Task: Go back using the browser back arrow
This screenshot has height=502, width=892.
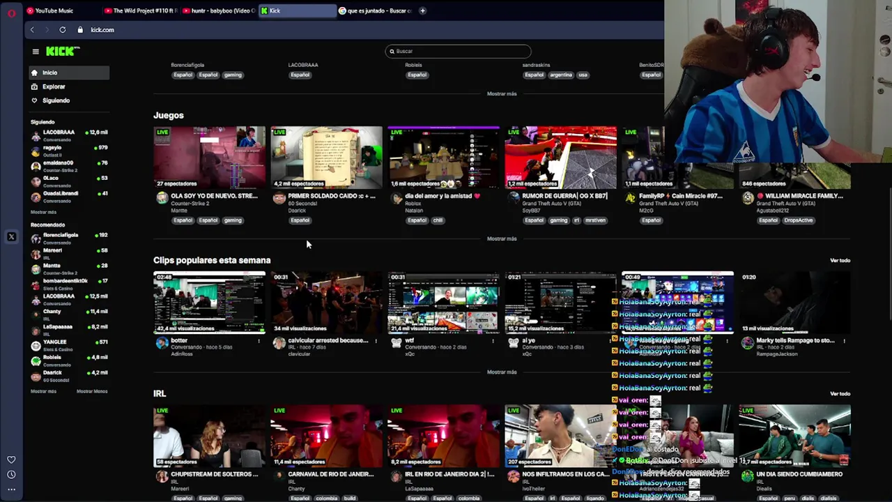Action: 32,30
